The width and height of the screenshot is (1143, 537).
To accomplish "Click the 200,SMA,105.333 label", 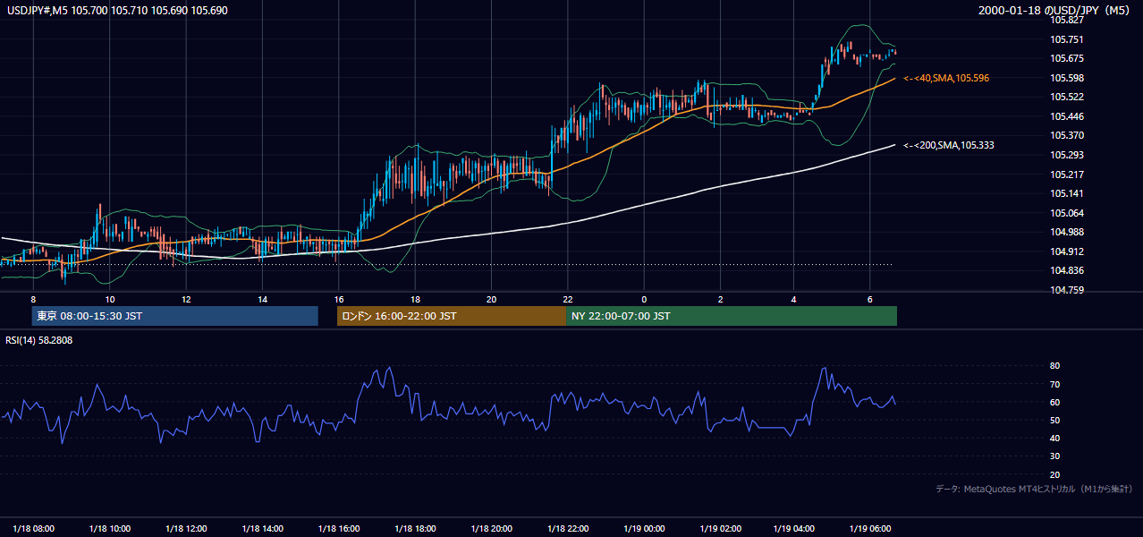I will click(948, 145).
